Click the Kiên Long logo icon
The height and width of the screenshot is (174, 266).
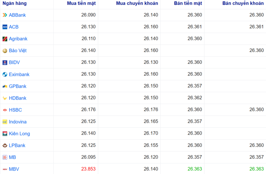click(x=5, y=134)
